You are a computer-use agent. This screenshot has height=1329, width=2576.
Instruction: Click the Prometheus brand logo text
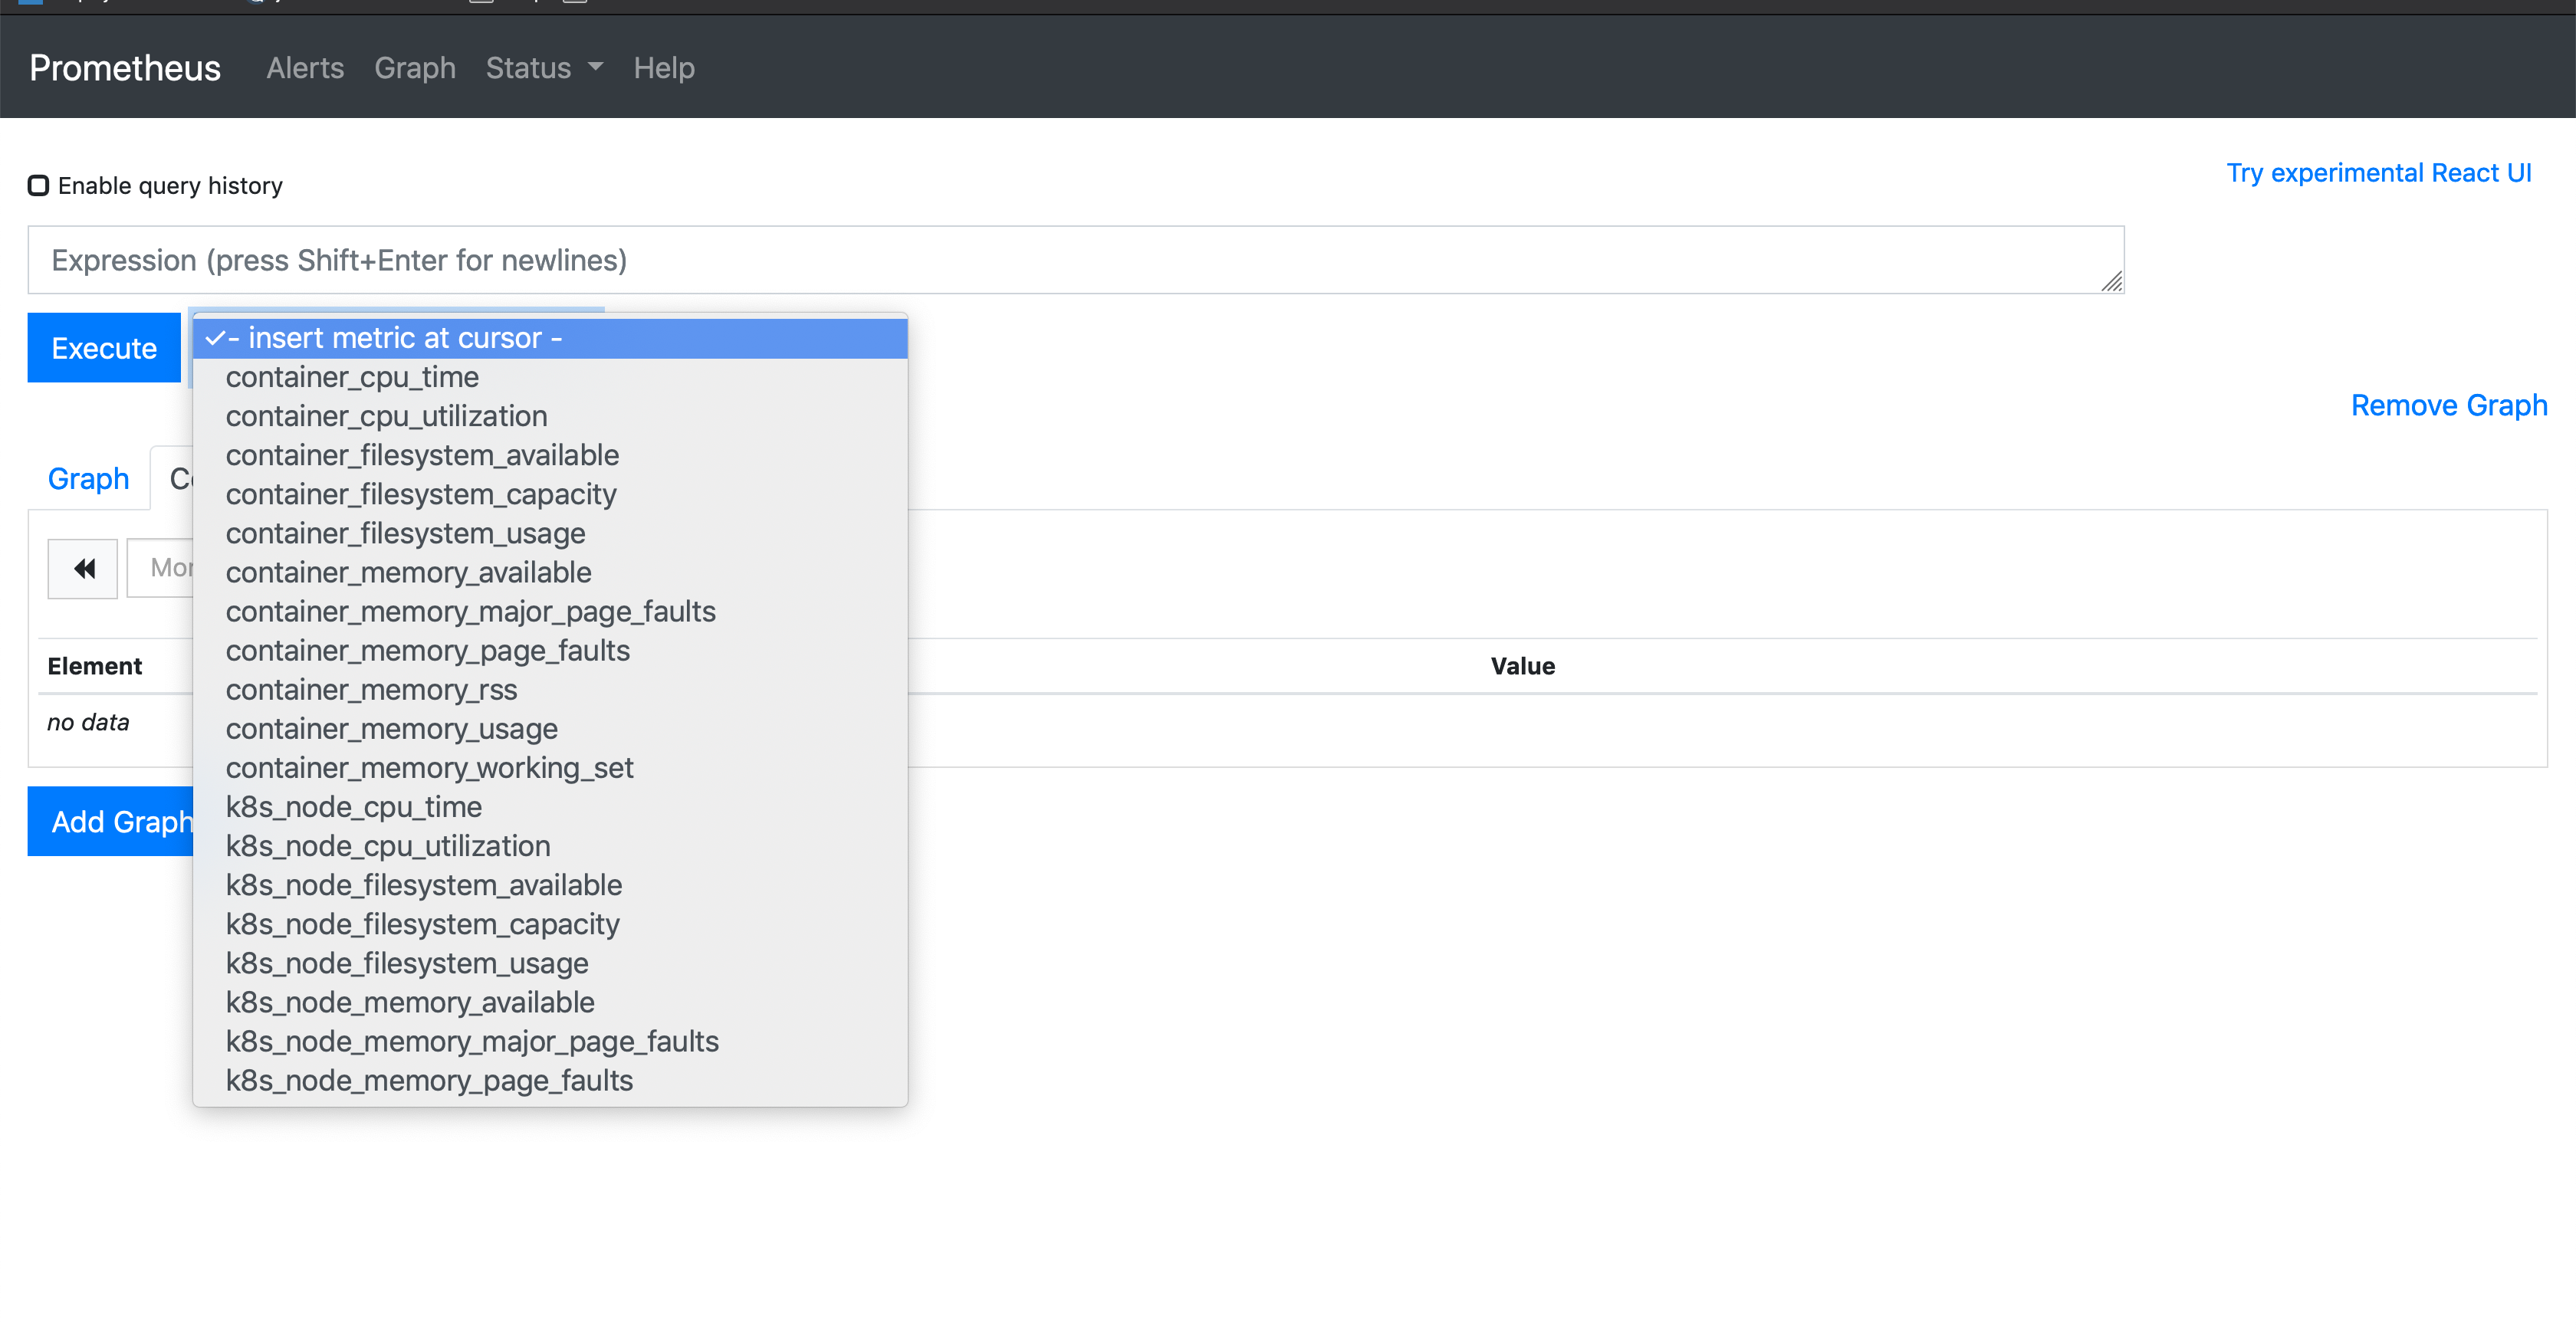point(125,68)
